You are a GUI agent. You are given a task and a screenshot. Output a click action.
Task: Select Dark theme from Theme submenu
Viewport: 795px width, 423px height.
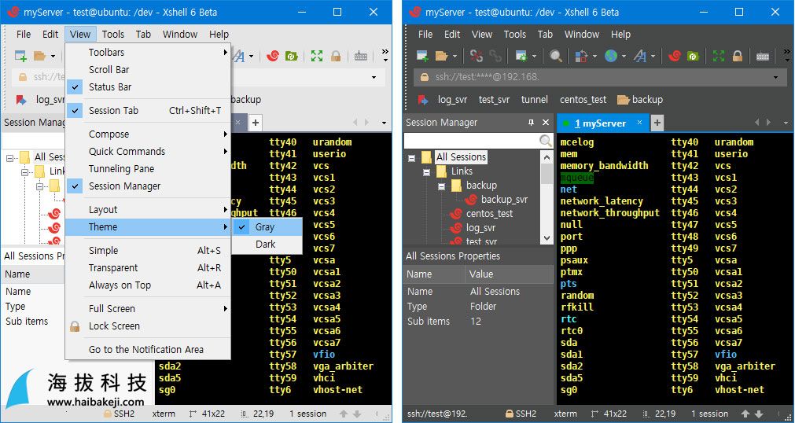(x=266, y=245)
